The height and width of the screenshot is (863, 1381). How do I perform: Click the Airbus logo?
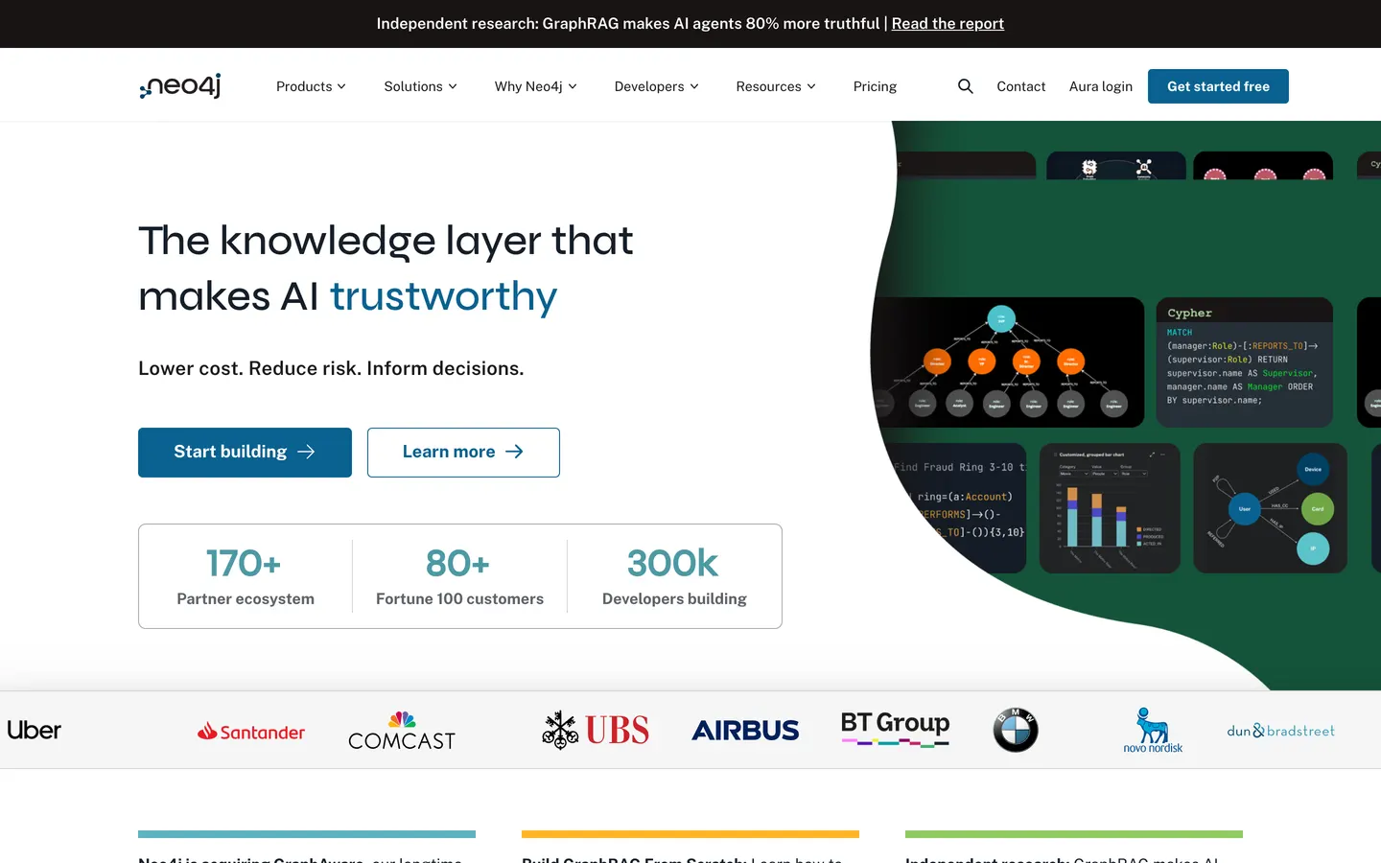point(745,731)
